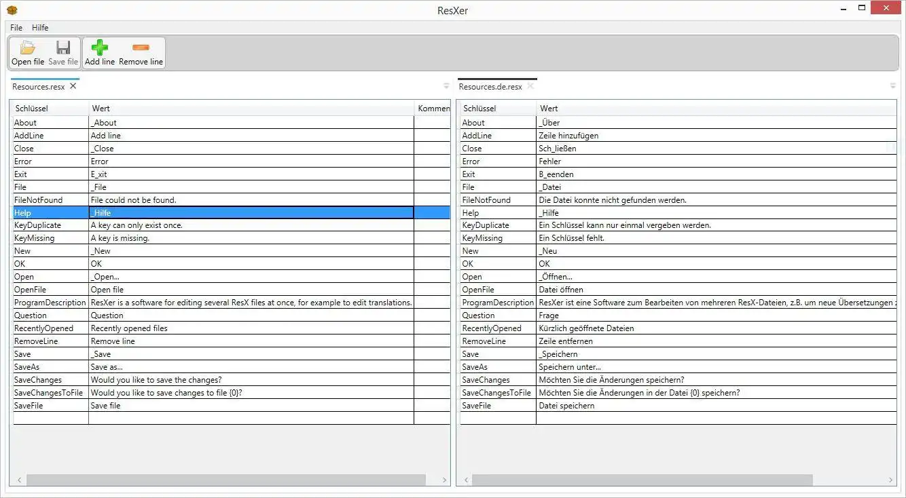This screenshot has width=906, height=498.
Task: Select 'A key is missing.' cell
Action: (x=251, y=238)
